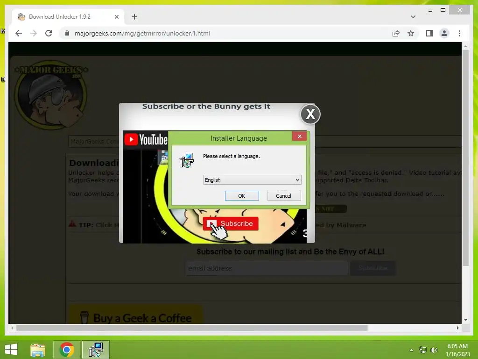Open the tab search chevron
The image size is (478, 359).
[x=413, y=17]
